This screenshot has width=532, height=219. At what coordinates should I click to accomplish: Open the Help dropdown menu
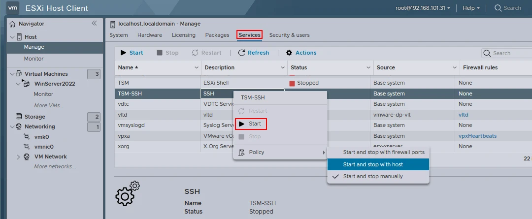(471, 8)
